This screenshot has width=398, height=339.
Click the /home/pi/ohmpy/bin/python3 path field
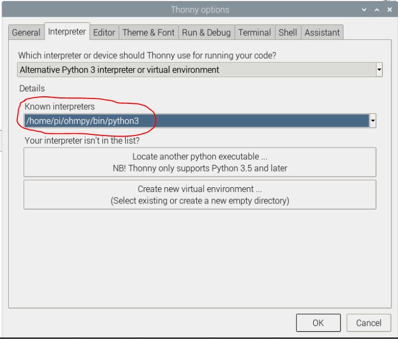[196, 121]
